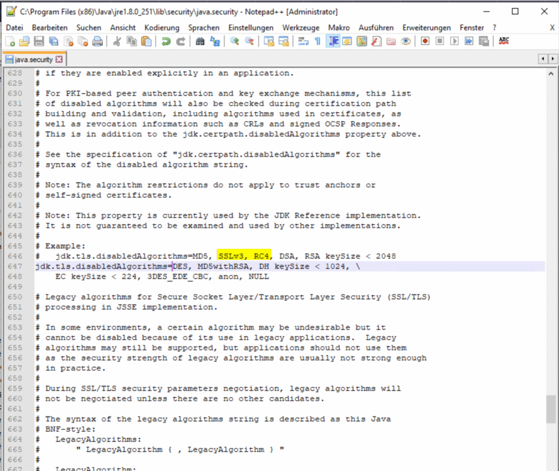Viewport: 559px width, 471px height.
Task: Close the java.security tab
Action: pos(60,59)
